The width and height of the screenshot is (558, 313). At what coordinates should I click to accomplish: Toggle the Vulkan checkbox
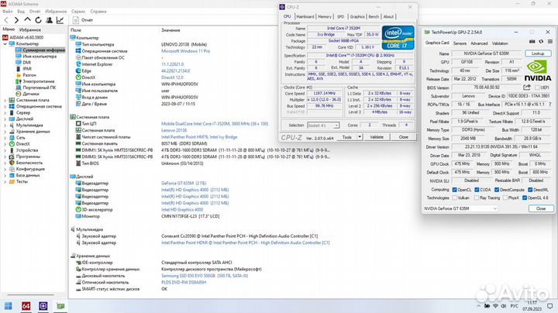point(454,198)
